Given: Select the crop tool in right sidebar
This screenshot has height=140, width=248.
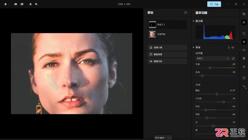Looking at the screenshot, I should tap(244, 34).
